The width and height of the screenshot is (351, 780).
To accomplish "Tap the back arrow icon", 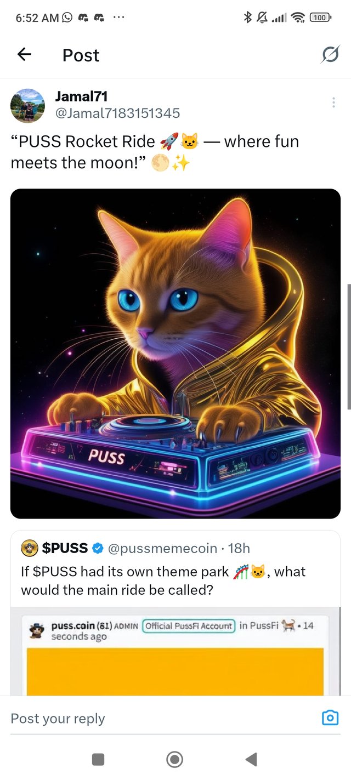I will (x=24, y=54).
